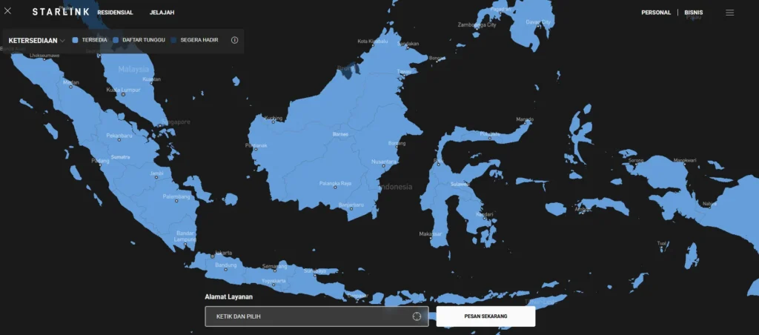Click the SEGERA HADIR legend swatch
The width and height of the screenshot is (759, 335).
(x=173, y=40)
